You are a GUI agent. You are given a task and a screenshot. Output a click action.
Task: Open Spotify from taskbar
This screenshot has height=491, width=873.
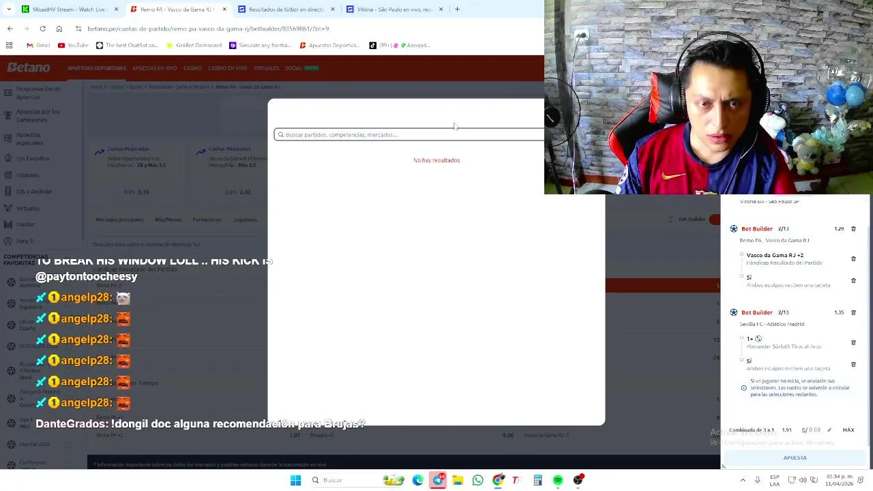[x=558, y=480]
